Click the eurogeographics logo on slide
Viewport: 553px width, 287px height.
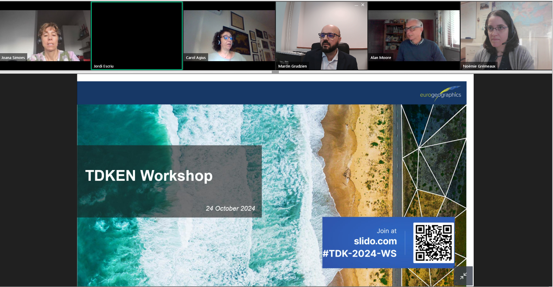point(440,94)
